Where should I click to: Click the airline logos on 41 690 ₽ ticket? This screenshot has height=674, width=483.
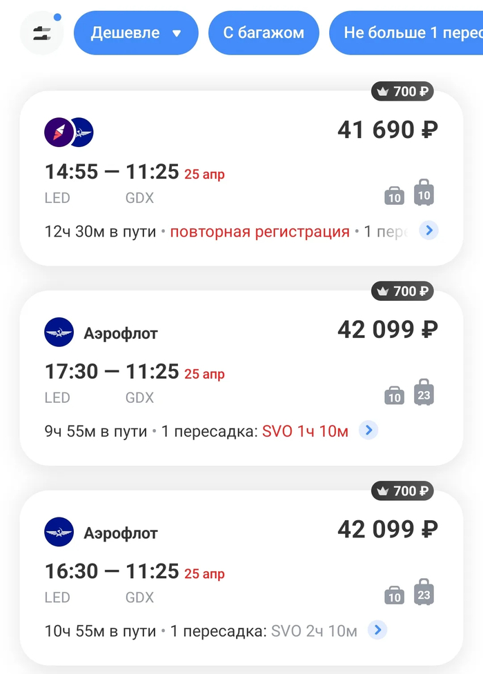click(69, 131)
